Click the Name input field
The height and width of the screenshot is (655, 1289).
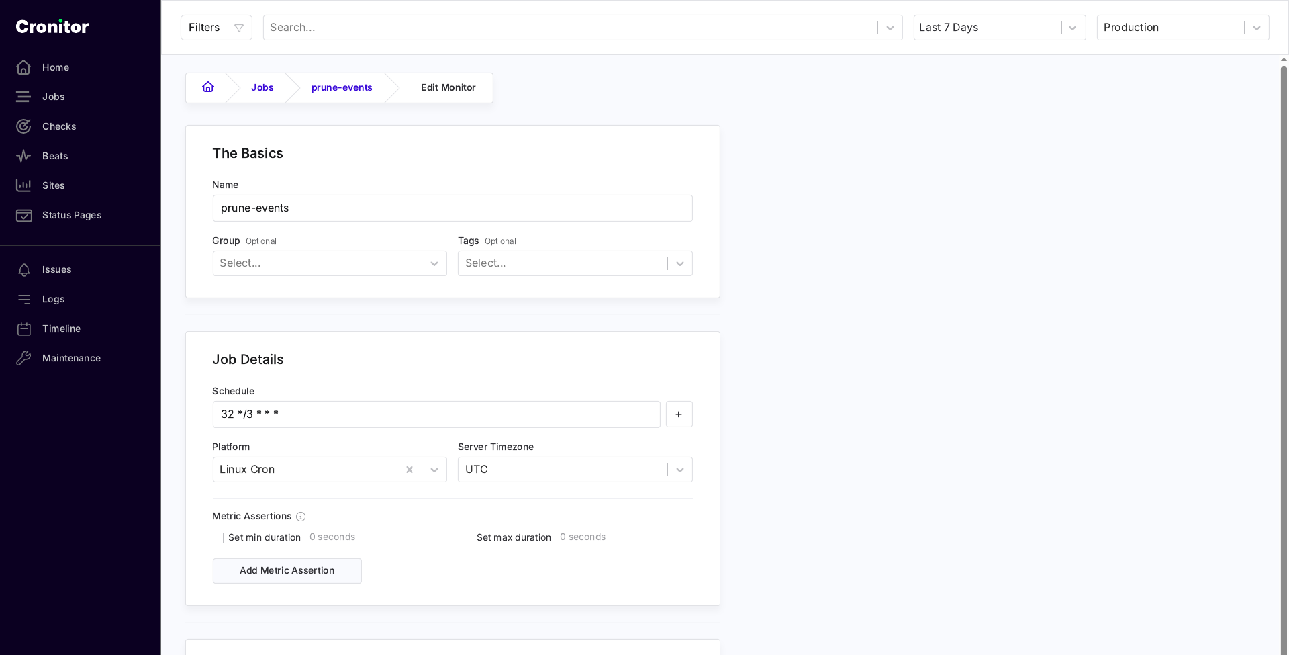[452, 208]
